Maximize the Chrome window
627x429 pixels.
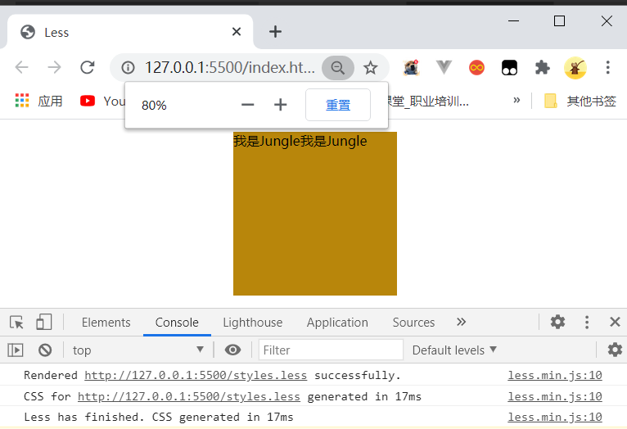pos(559,20)
